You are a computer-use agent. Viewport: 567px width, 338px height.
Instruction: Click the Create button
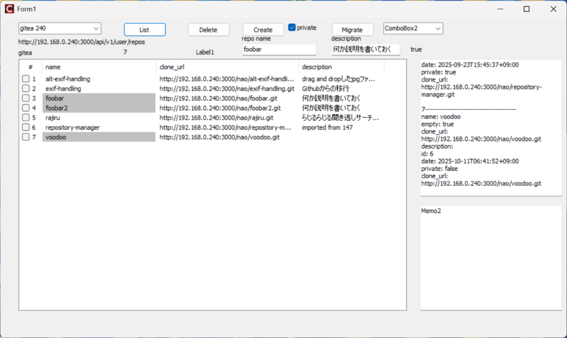pyautogui.click(x=263, y=30)
